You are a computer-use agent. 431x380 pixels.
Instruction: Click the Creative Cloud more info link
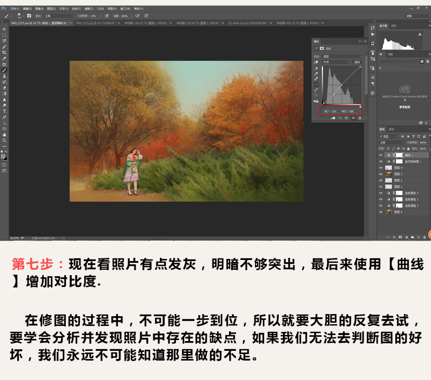tap(405, 107)
